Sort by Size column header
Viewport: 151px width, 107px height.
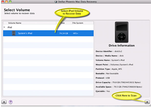[64, 23]
